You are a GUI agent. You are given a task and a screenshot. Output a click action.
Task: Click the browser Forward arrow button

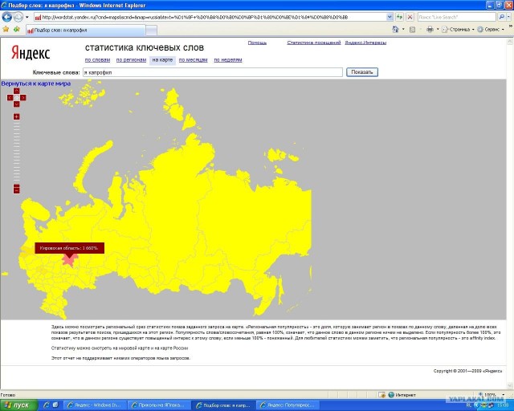click(18, 17)
